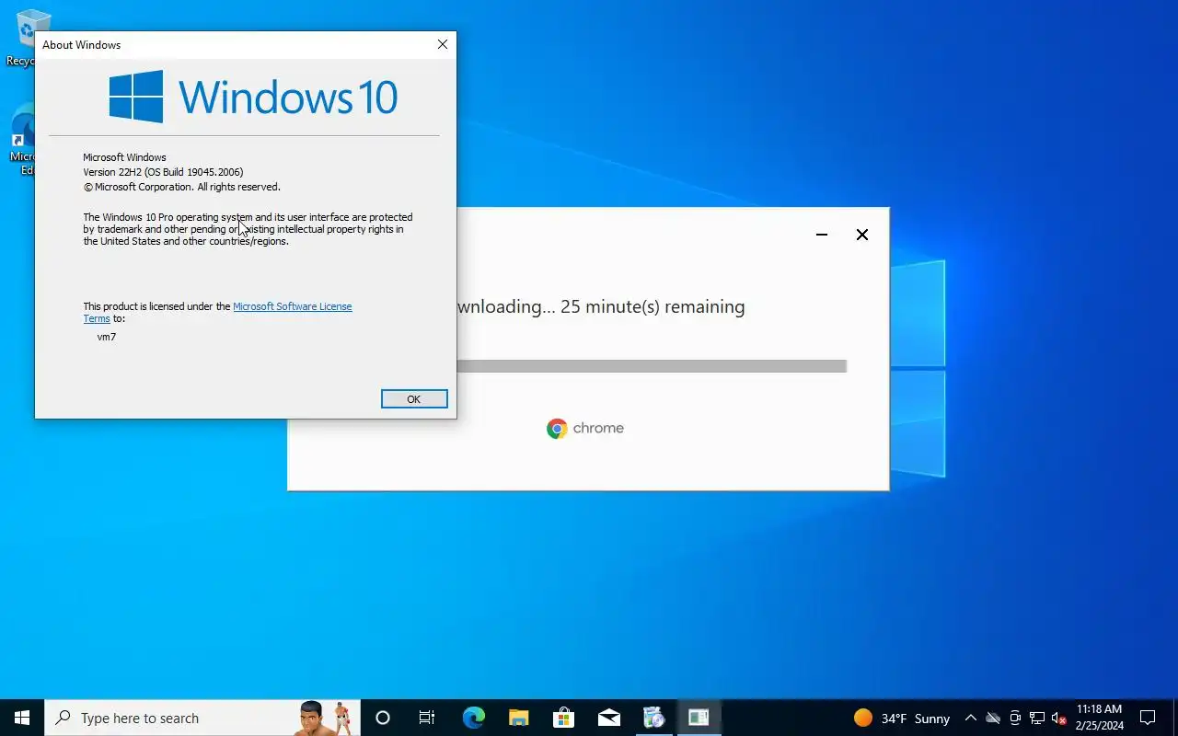Switch to the About Windows taskbar item
Screen dimensions: 1178x736
(x=699, y=718)
